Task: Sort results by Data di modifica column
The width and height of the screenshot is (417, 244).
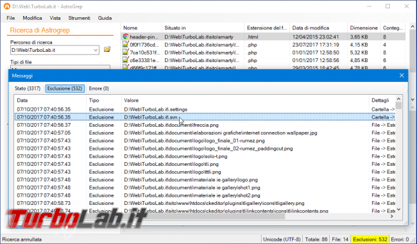Action: (318, 28)
